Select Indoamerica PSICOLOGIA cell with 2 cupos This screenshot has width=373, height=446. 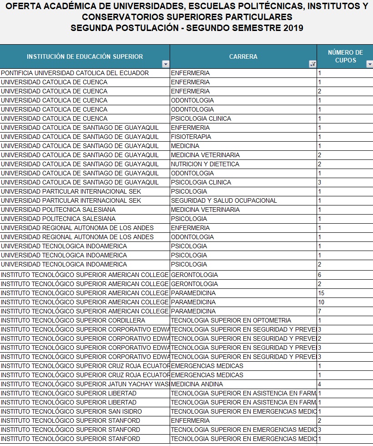[243, 265]
